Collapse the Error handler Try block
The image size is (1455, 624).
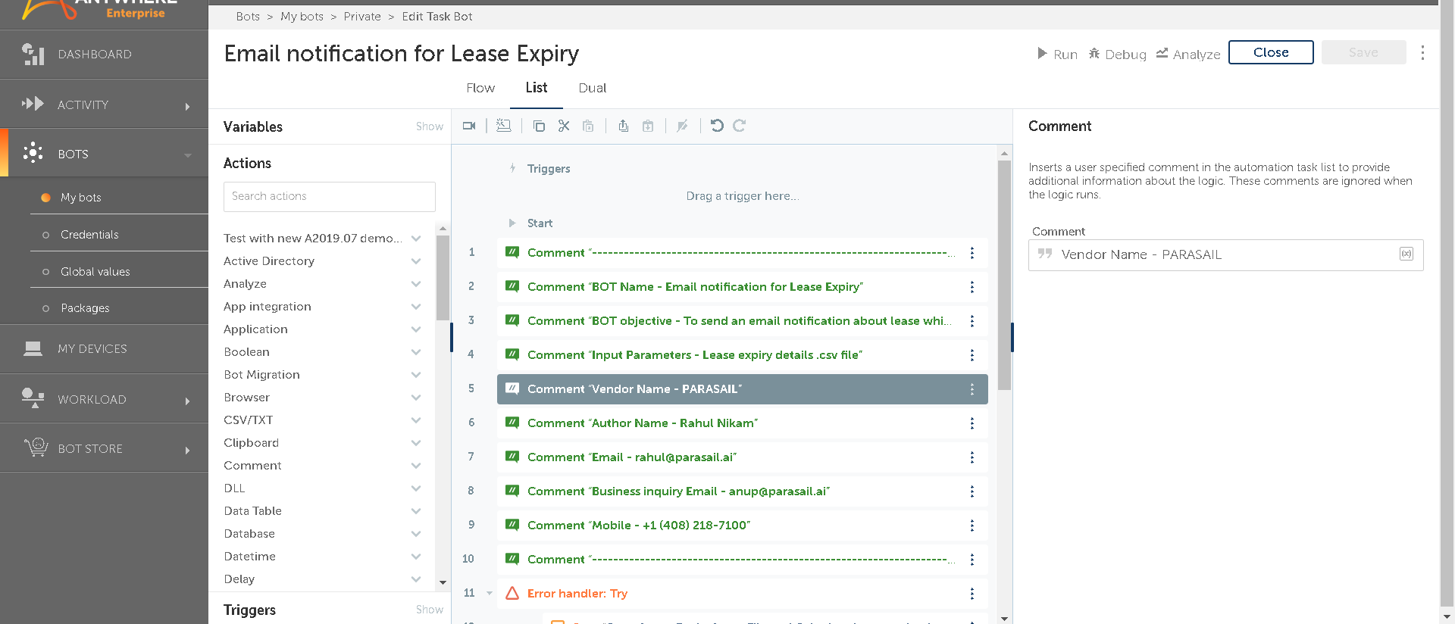(490, 594)
